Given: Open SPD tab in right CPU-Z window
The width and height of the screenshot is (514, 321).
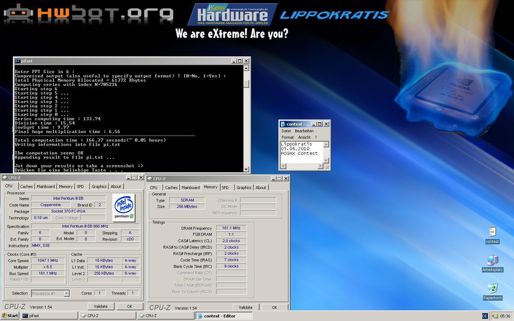Looking at the screenshot, I should point(225,188).
